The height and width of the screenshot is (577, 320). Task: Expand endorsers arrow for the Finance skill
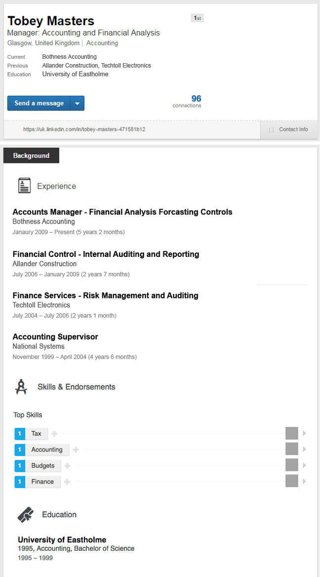tap(305, 482)
